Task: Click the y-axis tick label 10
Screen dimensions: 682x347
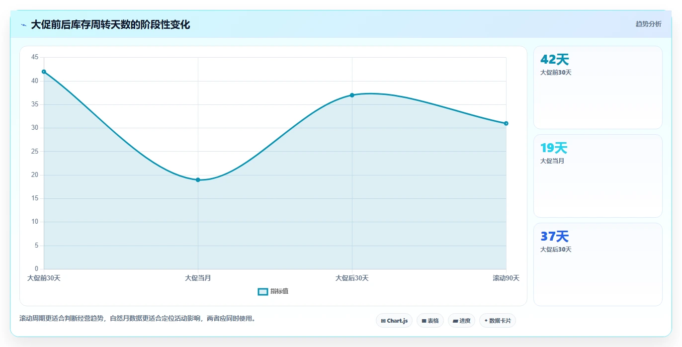Action: [35, 222]
